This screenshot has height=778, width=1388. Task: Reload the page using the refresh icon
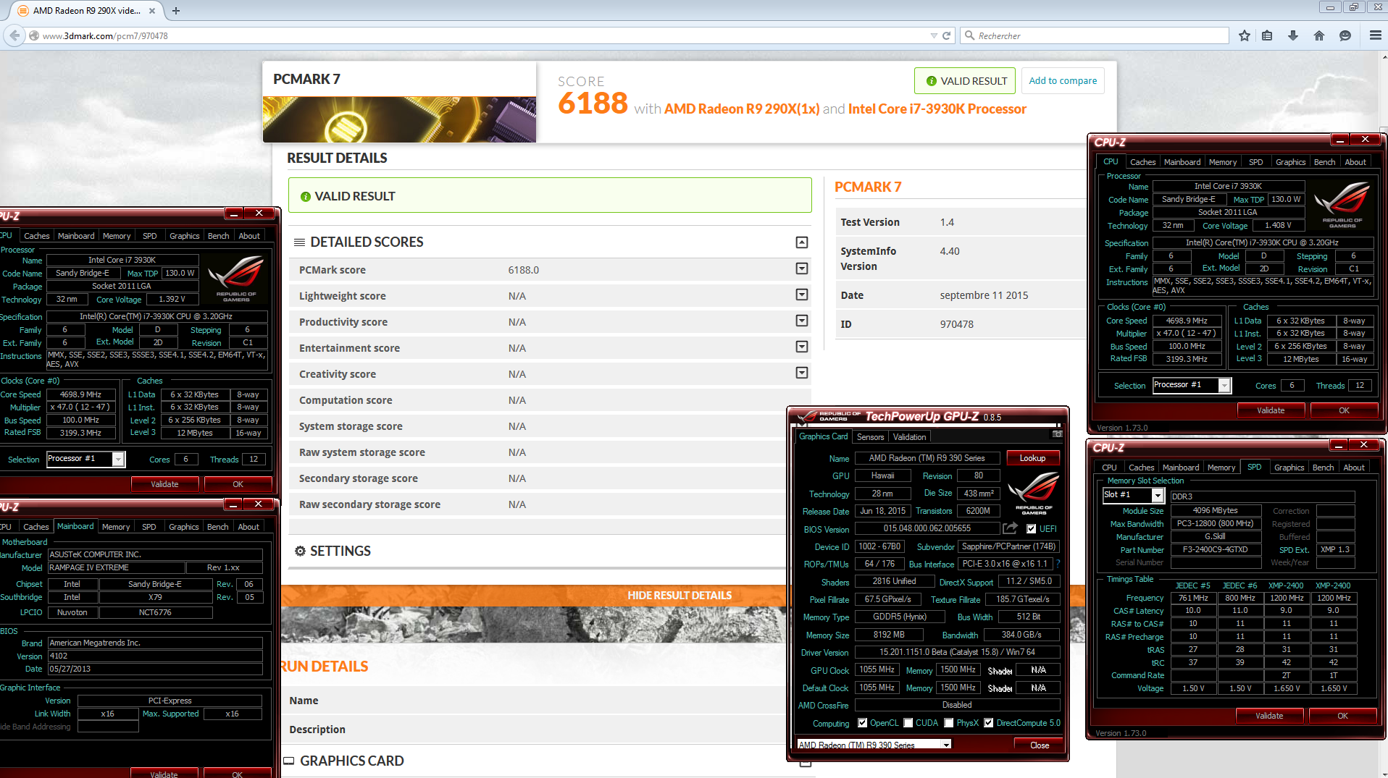click(x=946, y=35)
